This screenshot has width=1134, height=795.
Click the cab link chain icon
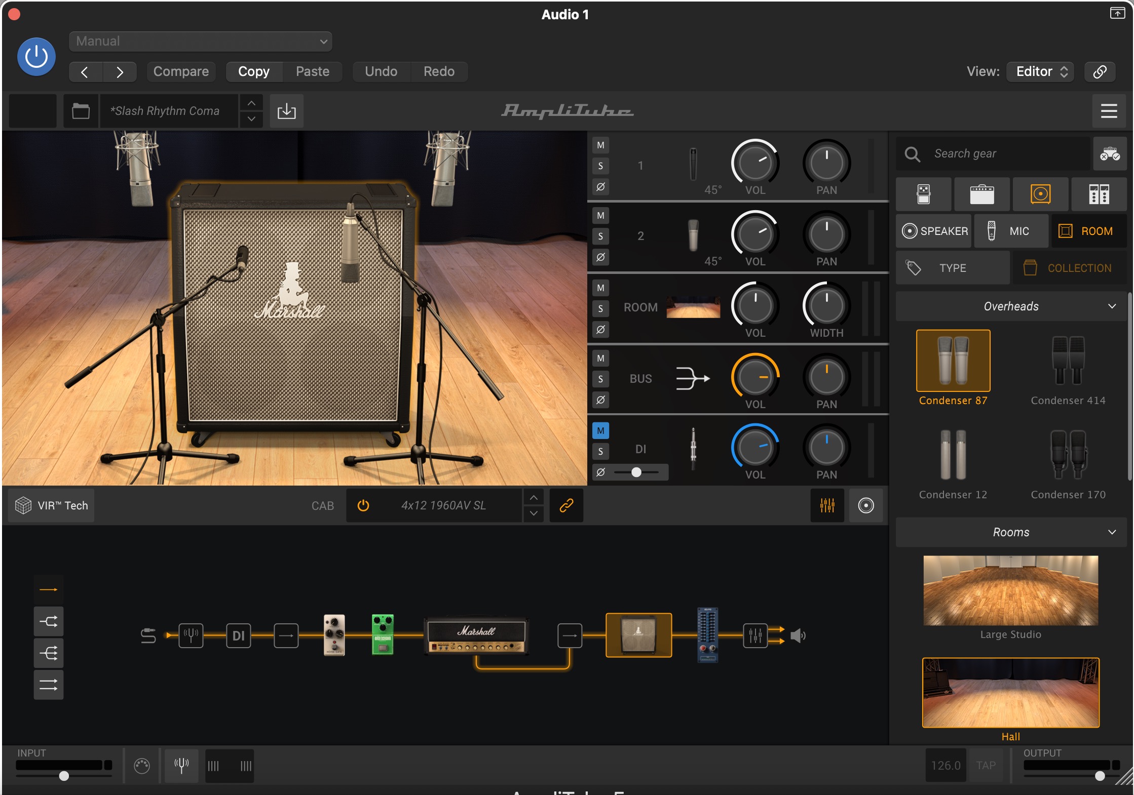tap(566, 505)
